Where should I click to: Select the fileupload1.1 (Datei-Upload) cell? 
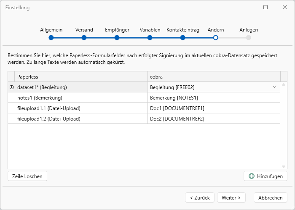point(81,108)
